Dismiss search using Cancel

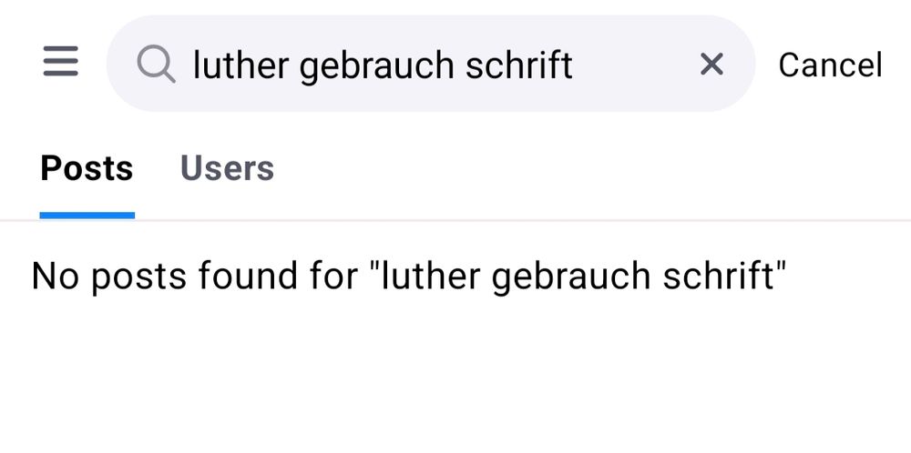tap(830, 65)
